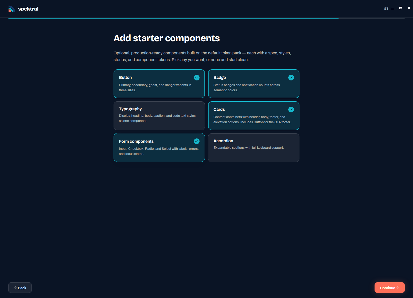Go back to the previous step
The image size is (413, 298).
(x=20, y=288)
